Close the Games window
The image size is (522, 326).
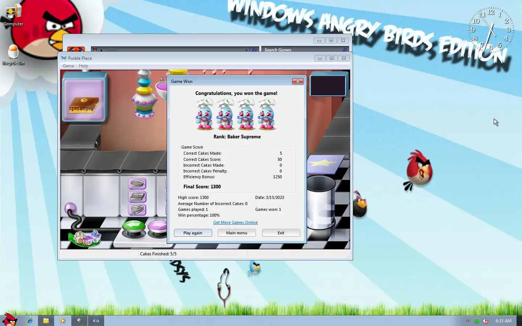click(x=343, y=41)
